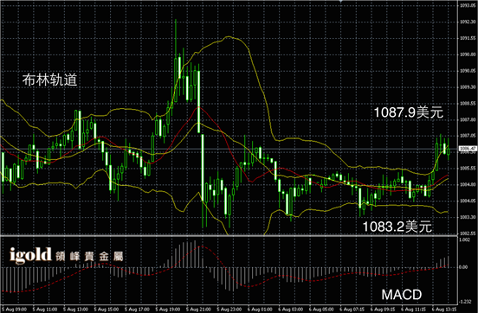478x313 pixels.
Task: Select the 5 Aug 09:00 time label
Action: coord(14,310)
